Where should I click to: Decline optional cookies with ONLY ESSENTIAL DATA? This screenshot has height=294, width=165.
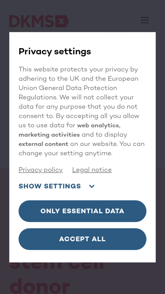click(x=82, y=211)
